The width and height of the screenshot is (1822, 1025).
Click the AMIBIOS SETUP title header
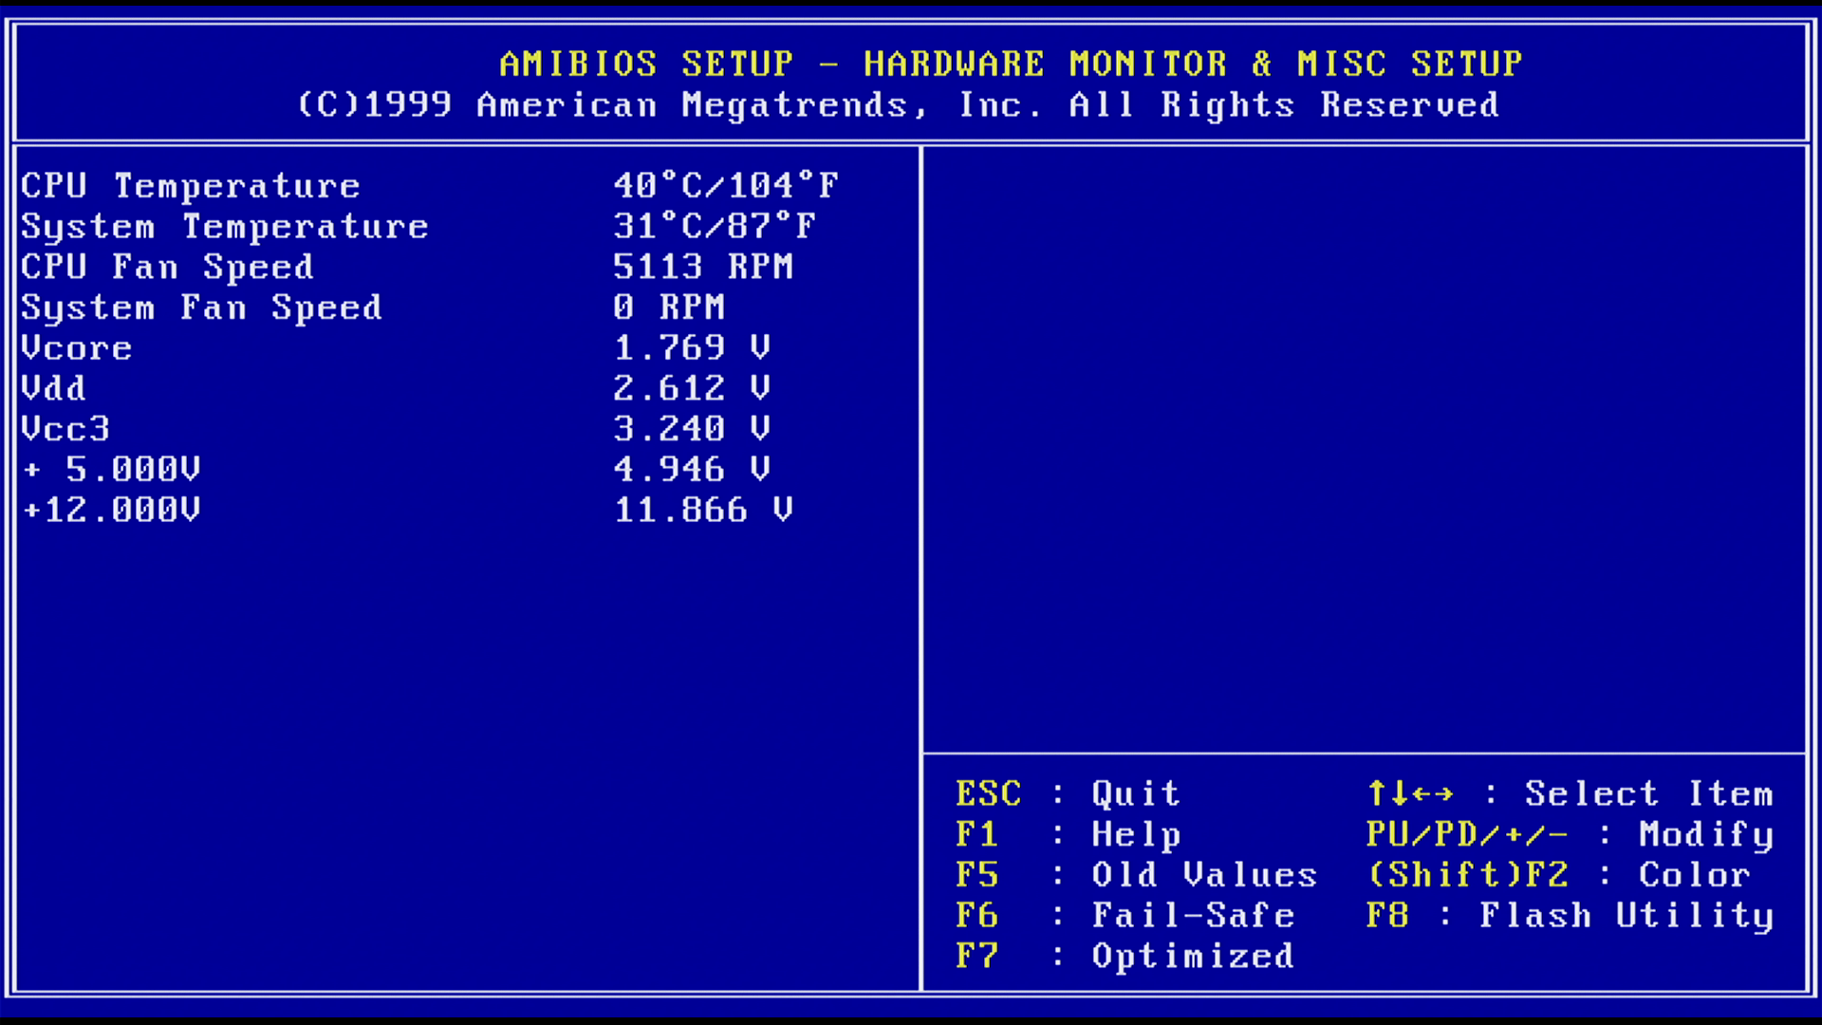[1011, 64]
